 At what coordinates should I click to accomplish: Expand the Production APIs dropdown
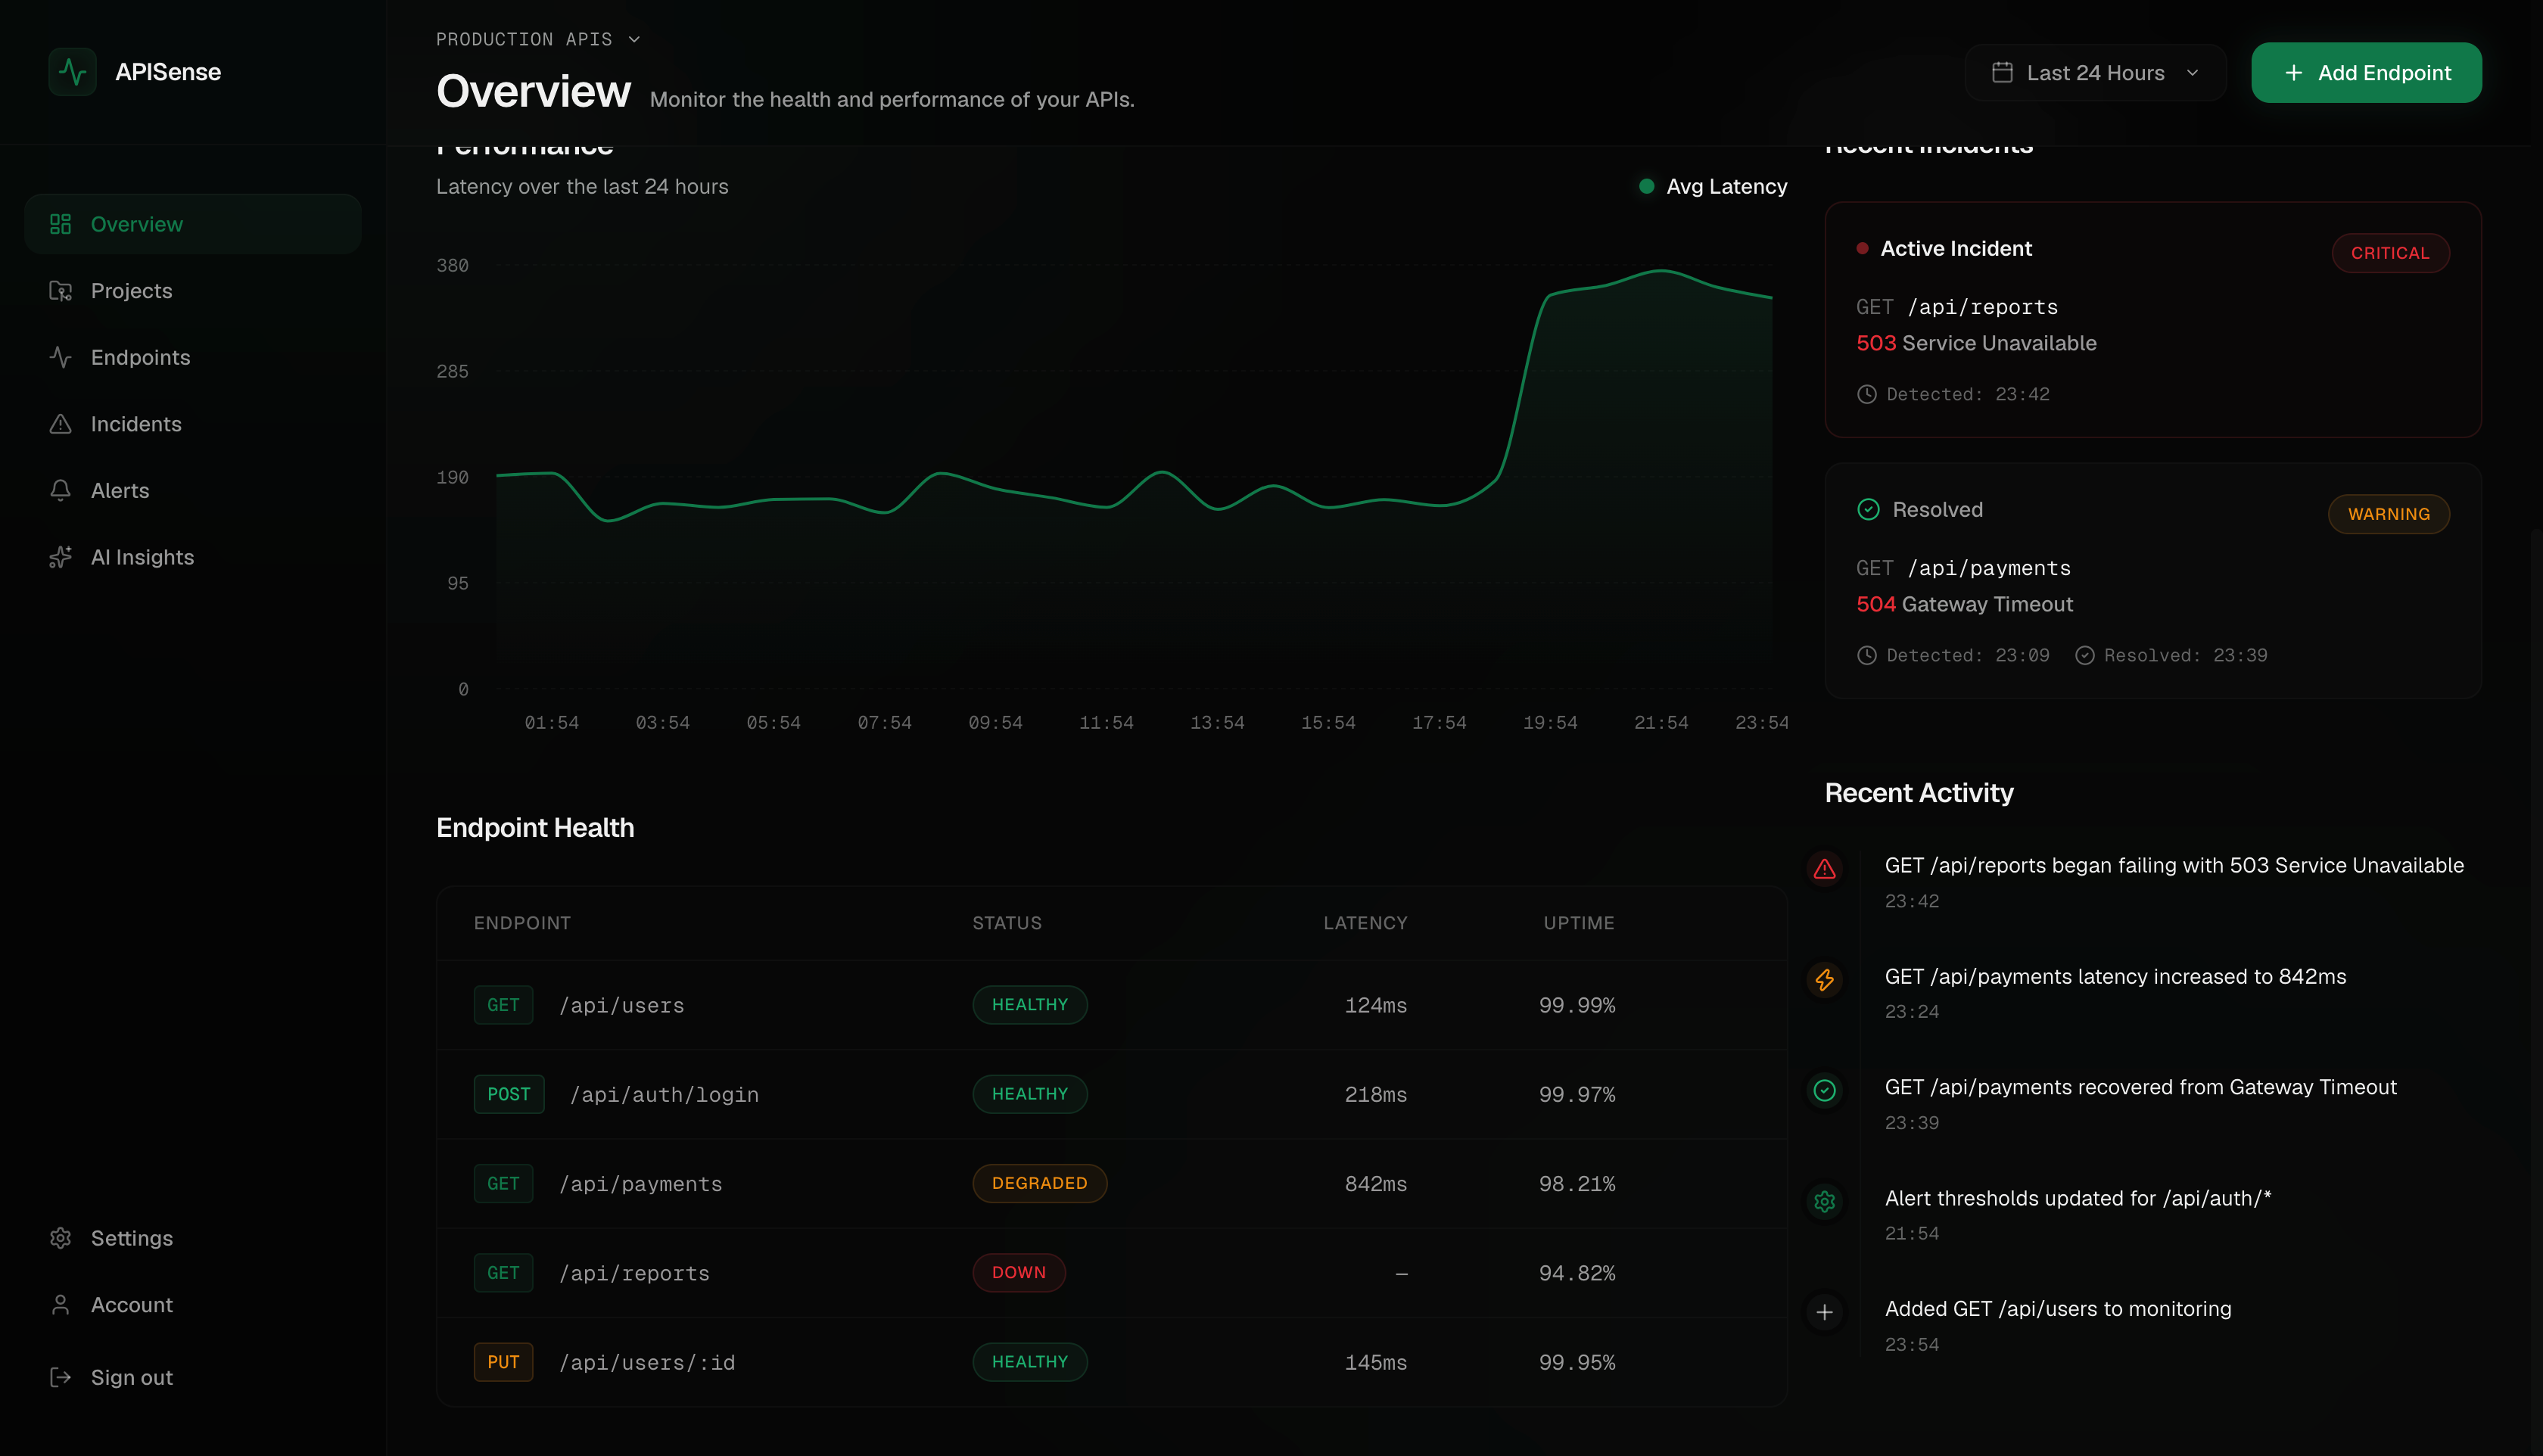(x=538, y=39)
